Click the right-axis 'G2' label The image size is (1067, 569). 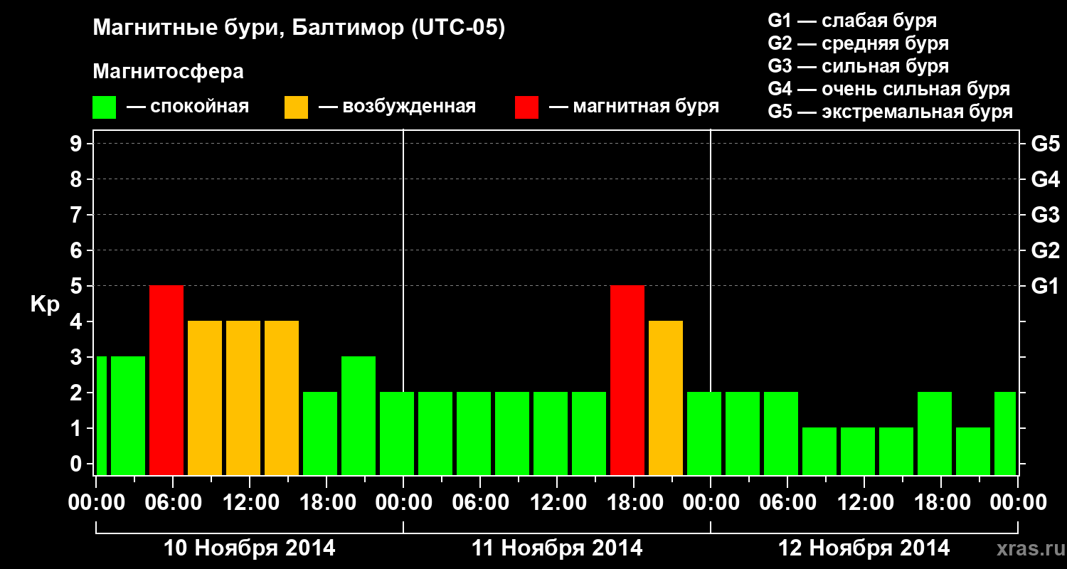1045,250
